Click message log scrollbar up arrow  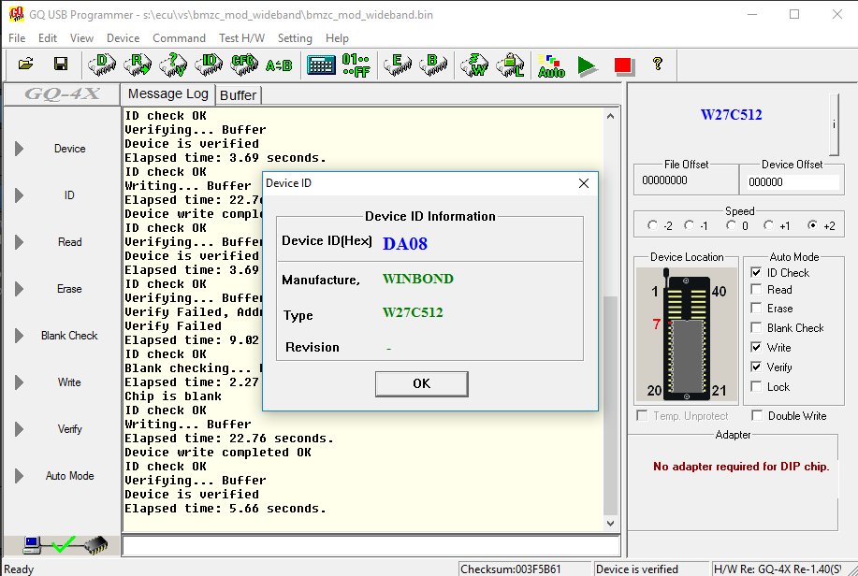(x=610, y=116)
